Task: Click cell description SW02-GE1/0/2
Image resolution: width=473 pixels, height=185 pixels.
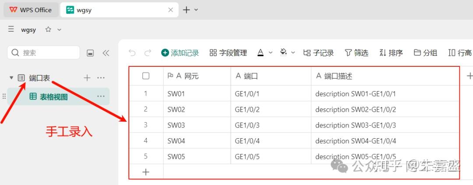Action: click(385, 110)
